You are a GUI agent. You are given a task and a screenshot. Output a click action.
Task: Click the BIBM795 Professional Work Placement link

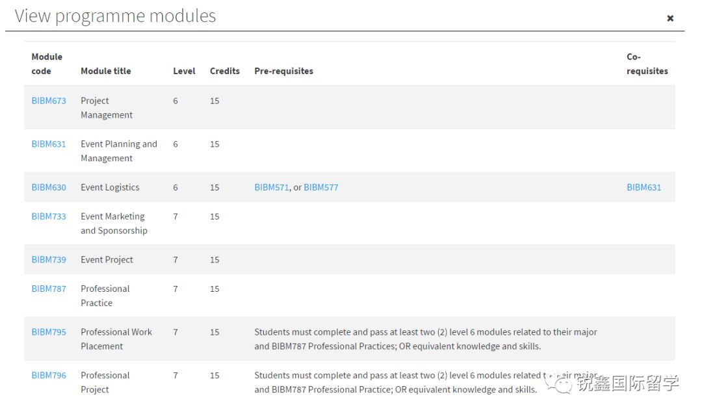point(49,332)
